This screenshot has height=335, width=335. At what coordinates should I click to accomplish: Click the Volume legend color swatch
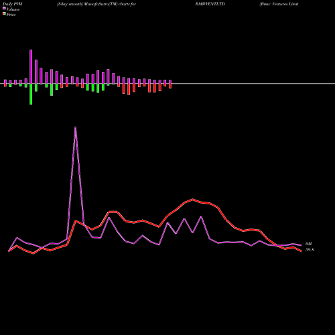click(4, 8)
